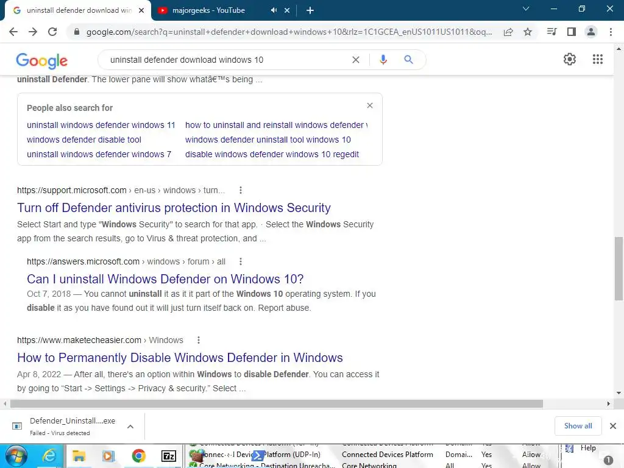Open the tab search dropdown chevron
This screenshot has height=468, width=624.
(526, 9)
